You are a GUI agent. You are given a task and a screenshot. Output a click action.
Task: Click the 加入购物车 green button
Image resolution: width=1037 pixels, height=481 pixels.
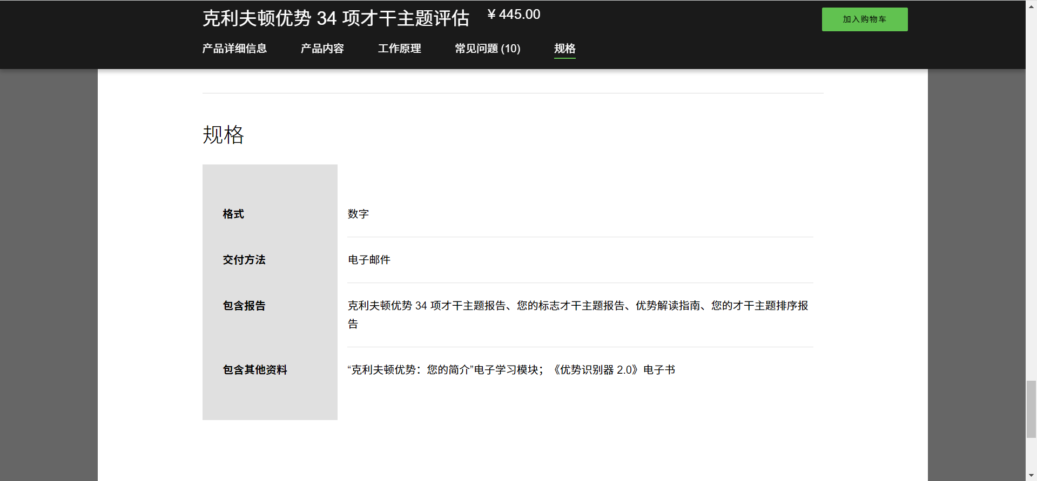[x=865, y=19]
